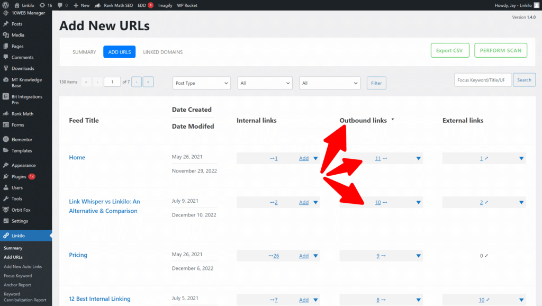This screenshot has width=542, height=306.
Task: Click the Tools wrench icon
Action: (x=6, y=199)
